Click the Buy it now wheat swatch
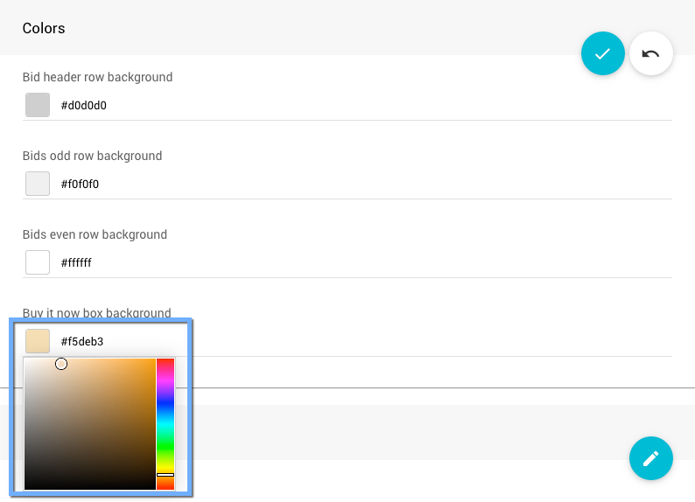This screenshot has width=695, height=502. click(38, 341)
